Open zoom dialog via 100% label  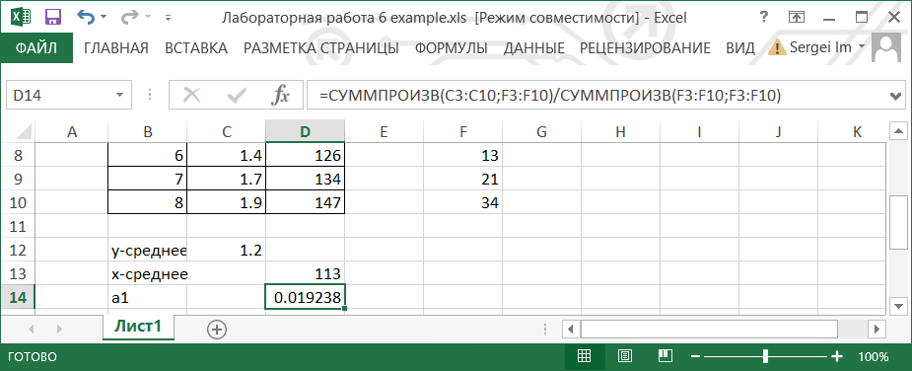pos(873,356)
